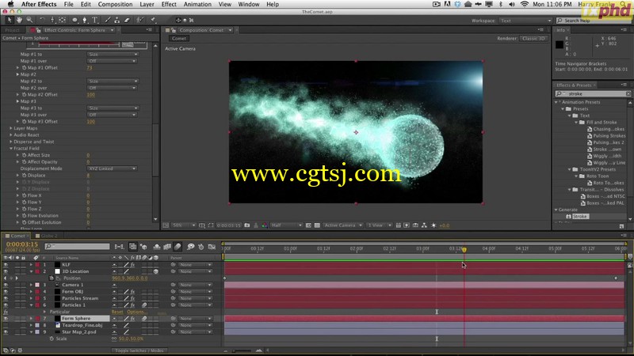Click red label swatch of KLF layer
This screenshot has height=356, width=634.
pos(37,265)
